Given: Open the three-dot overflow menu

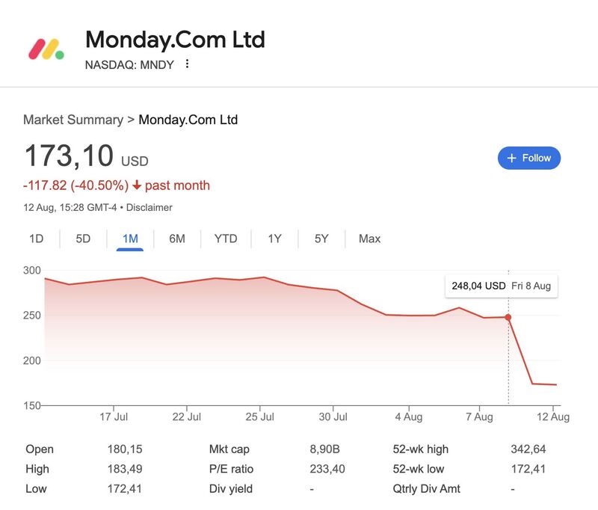Looking at the screenshot, I should [186, 65].
